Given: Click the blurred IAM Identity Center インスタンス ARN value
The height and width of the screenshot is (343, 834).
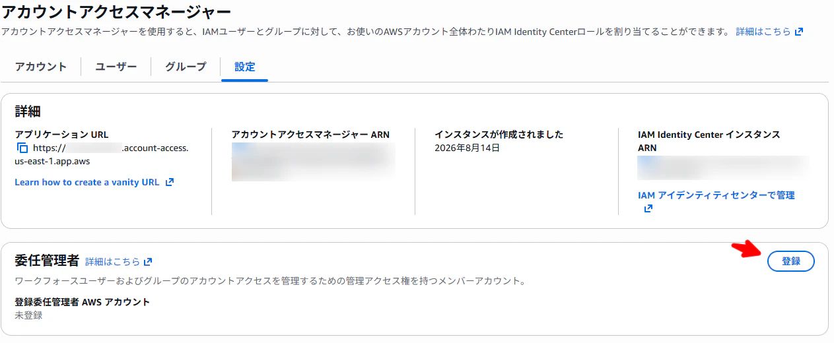Looking at the screenshot, I should pyautogui.click(x=723, y=168).
